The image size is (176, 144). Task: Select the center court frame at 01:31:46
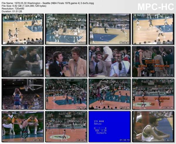click(66, 127)
